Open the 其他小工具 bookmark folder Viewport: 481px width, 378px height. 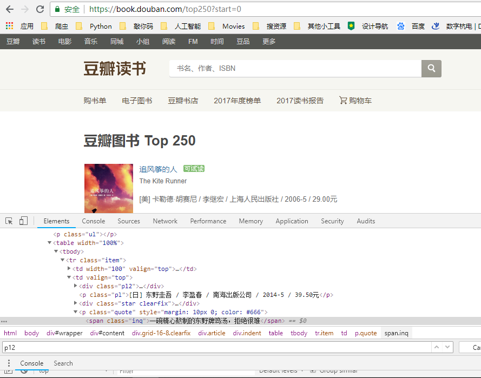point(318,26)
